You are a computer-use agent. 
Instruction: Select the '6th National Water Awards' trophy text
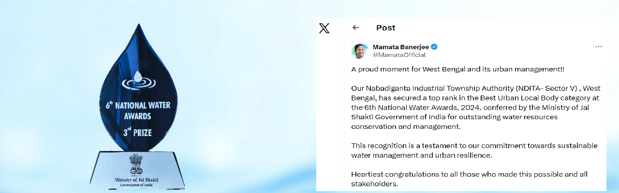tap(138, 110)
